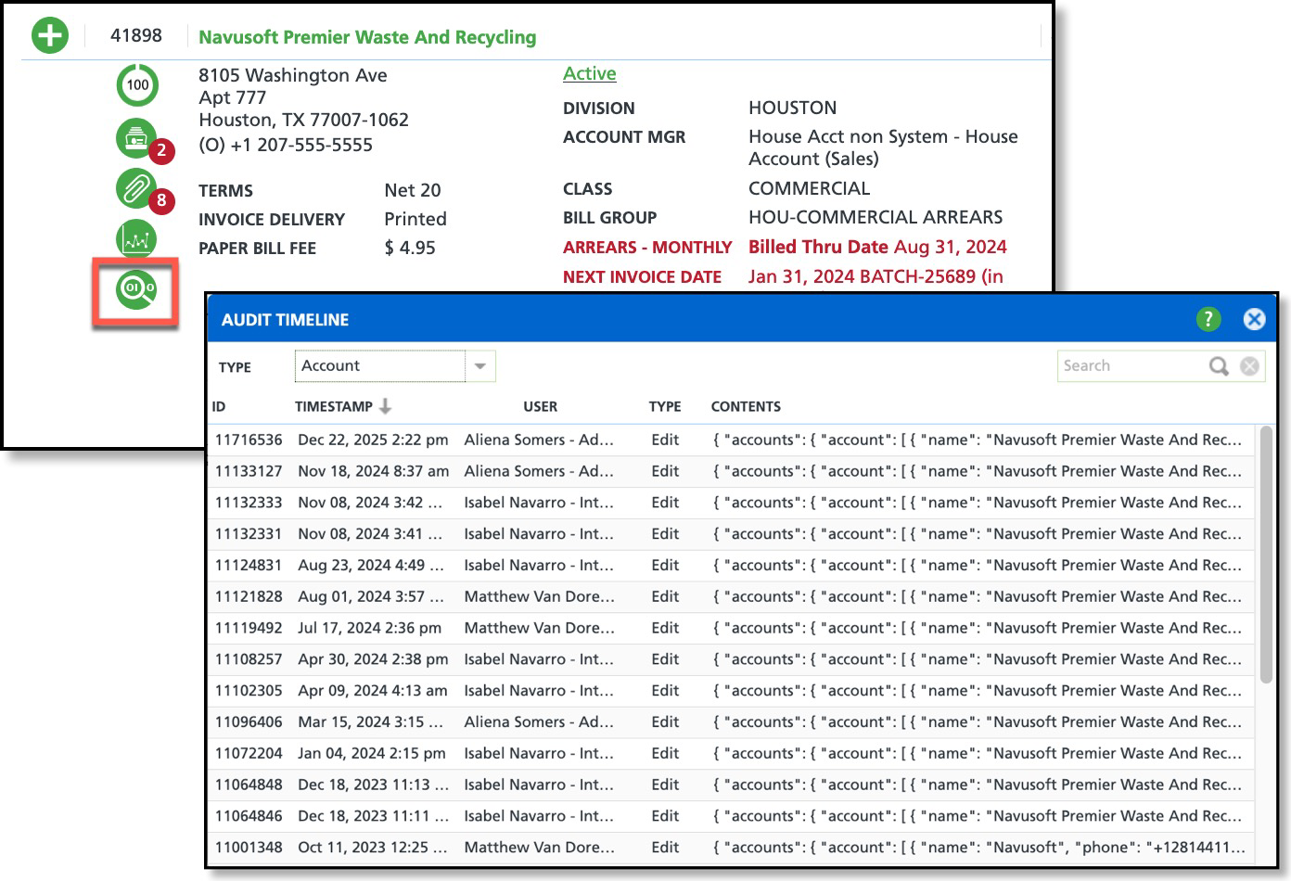Click the 8105 Washington Ave address line
Image resolution: width=1291 pixels, height=881 pixels.
[x=293, y=75]
